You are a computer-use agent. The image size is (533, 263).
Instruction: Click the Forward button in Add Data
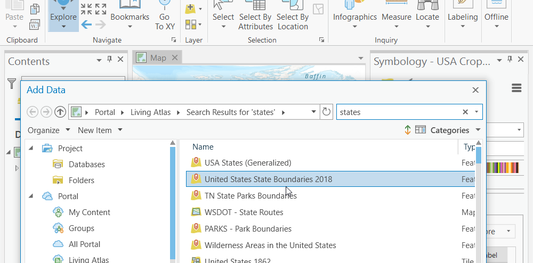46,112
